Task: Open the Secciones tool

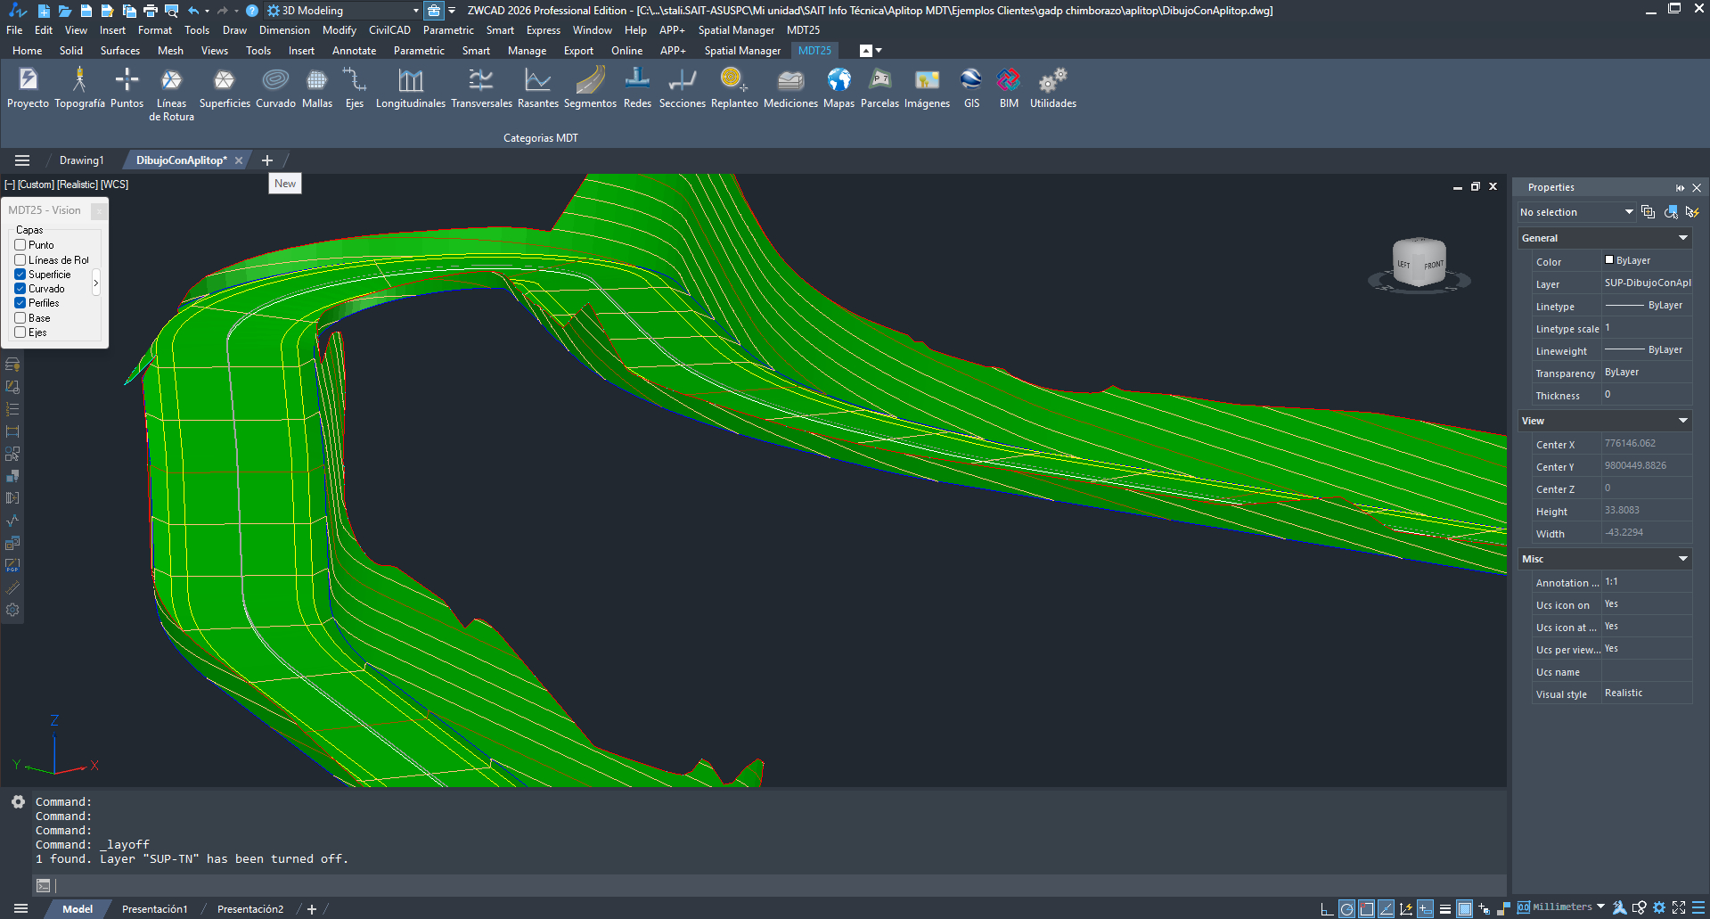Action: click(x=682, y=88)
